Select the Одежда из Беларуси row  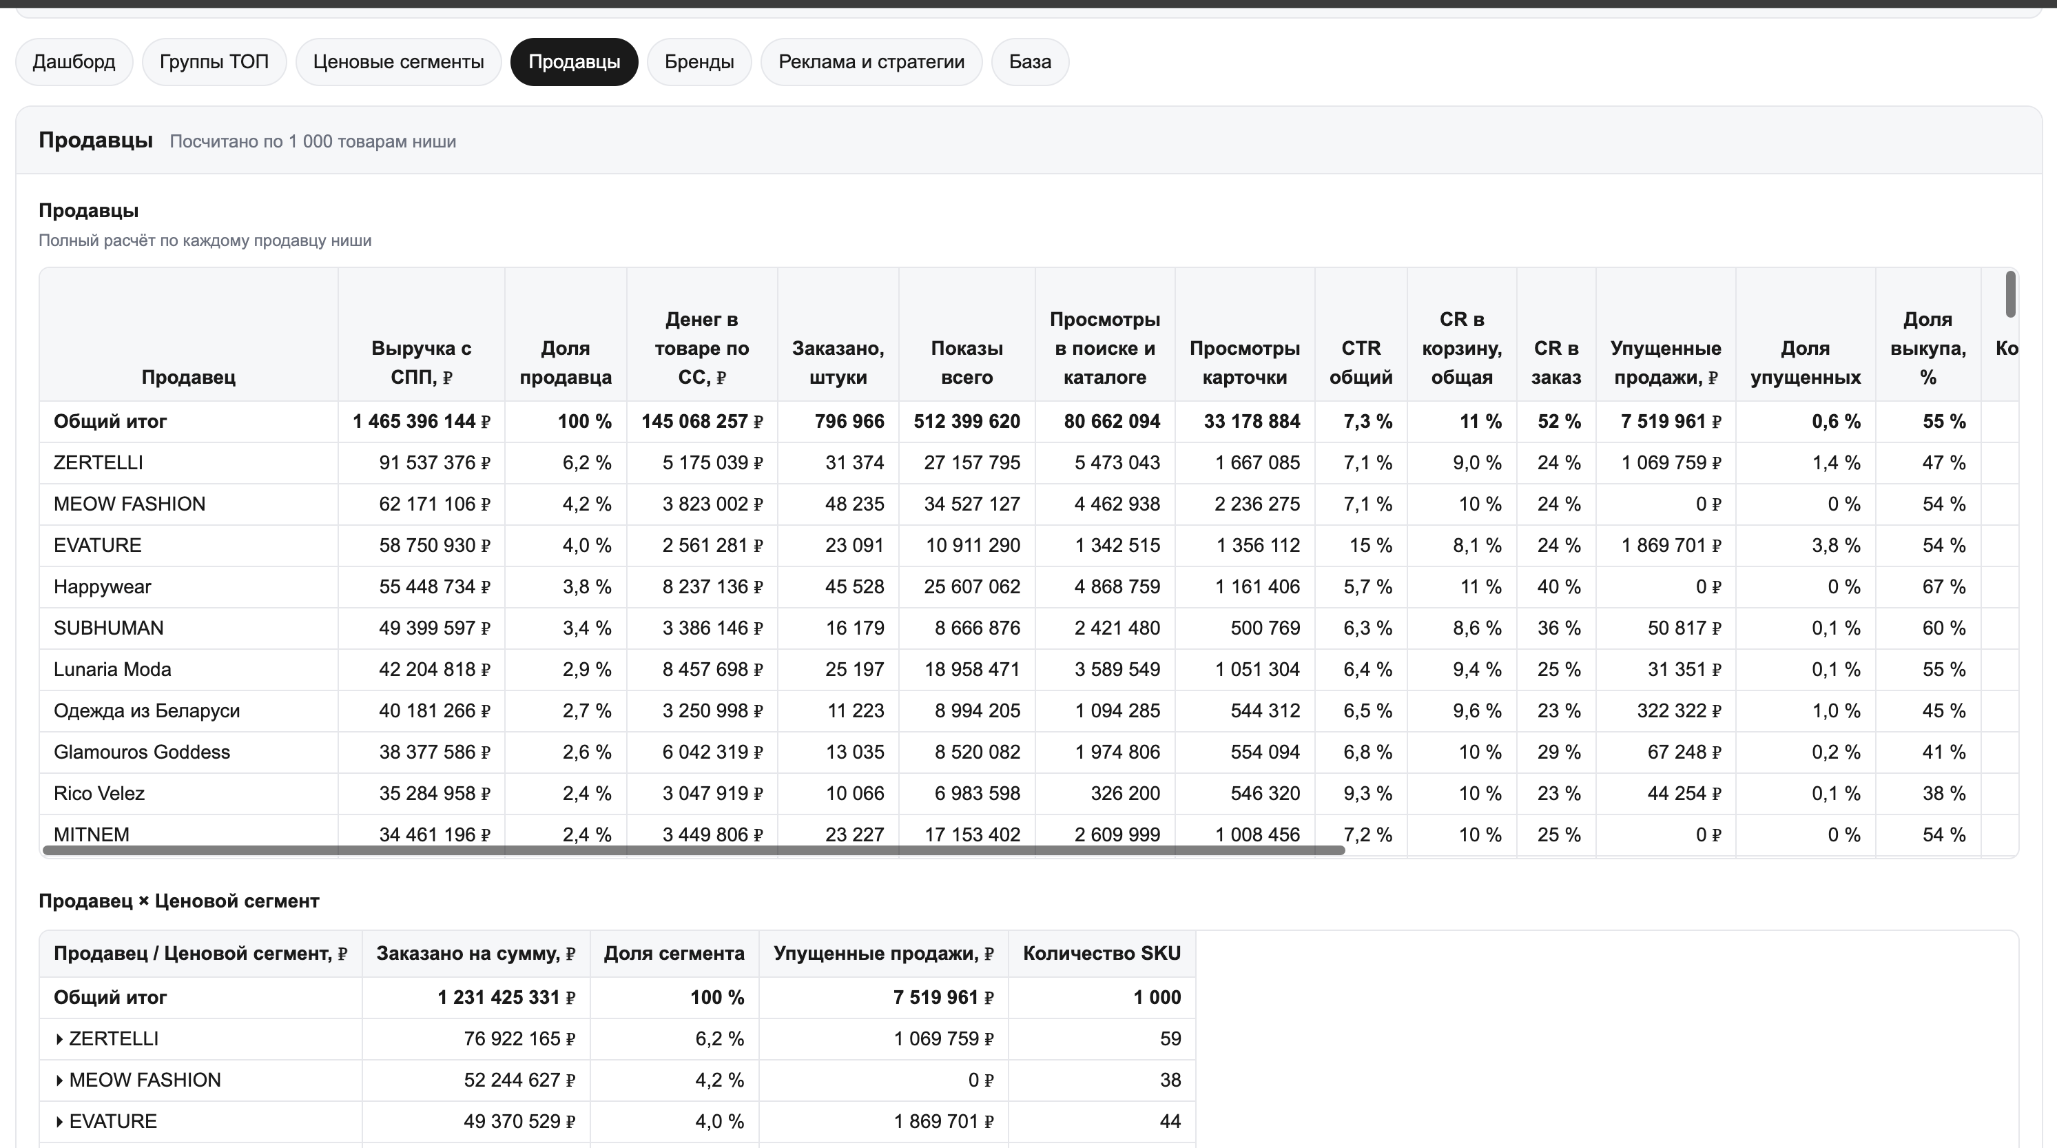[x=1028, y=711]
